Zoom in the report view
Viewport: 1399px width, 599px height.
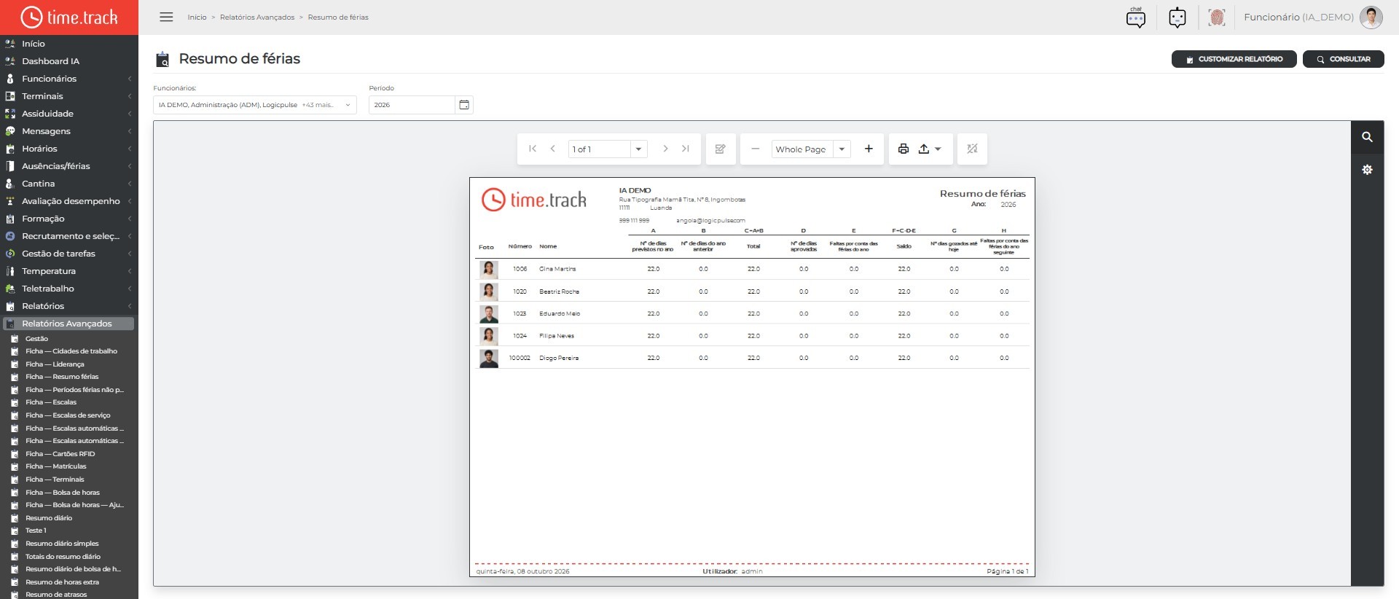(x=869, y=149)
